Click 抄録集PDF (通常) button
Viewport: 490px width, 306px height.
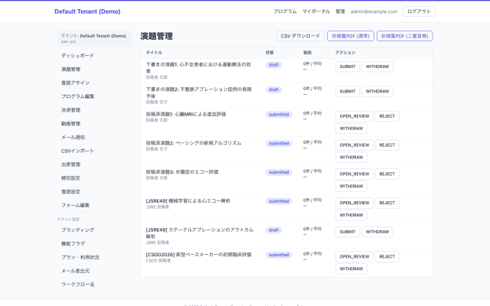click(351, 36)
